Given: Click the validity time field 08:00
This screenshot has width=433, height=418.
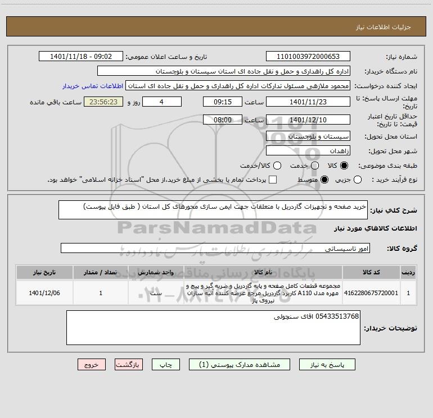Looking at the screenshot, I should pyautogui.click(x=223, y=120).
